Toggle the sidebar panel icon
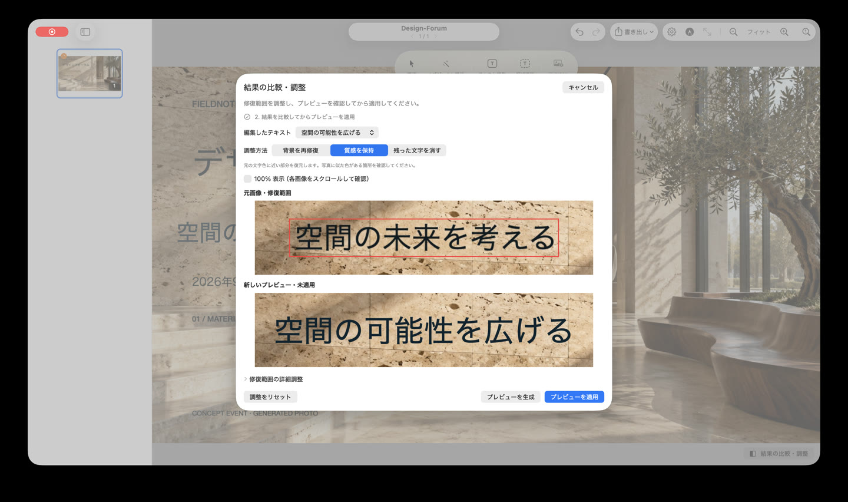This screenshot has width=848, height=502. [85, 32]
